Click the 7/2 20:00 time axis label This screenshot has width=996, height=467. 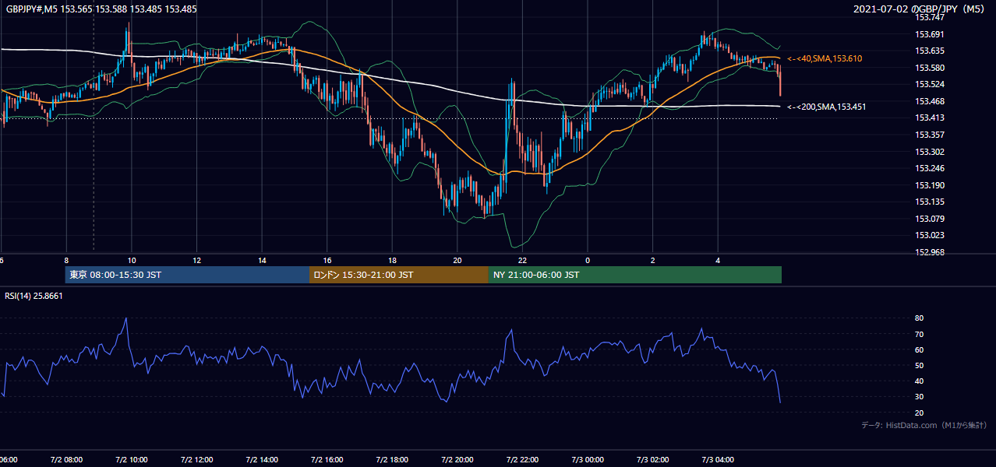(457, 460)
